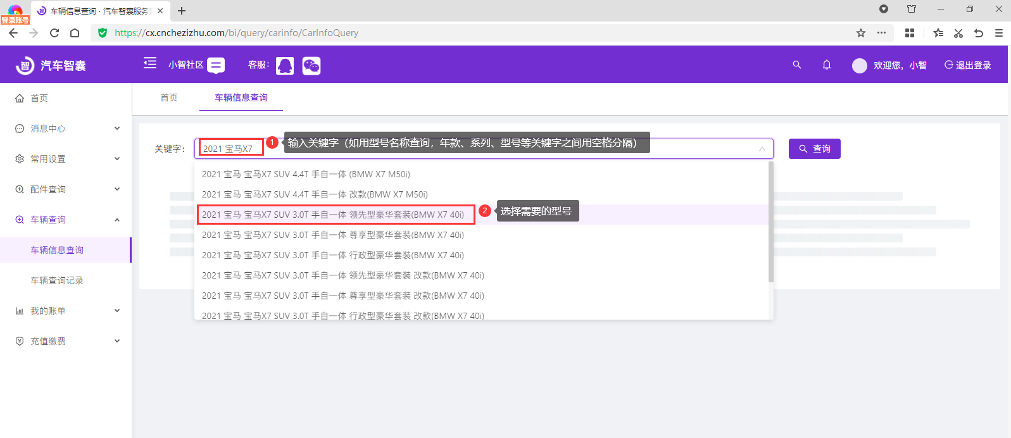Click the site security shield icon
The height and width of the screenshot is (438, 1011).
coord(103,33)
